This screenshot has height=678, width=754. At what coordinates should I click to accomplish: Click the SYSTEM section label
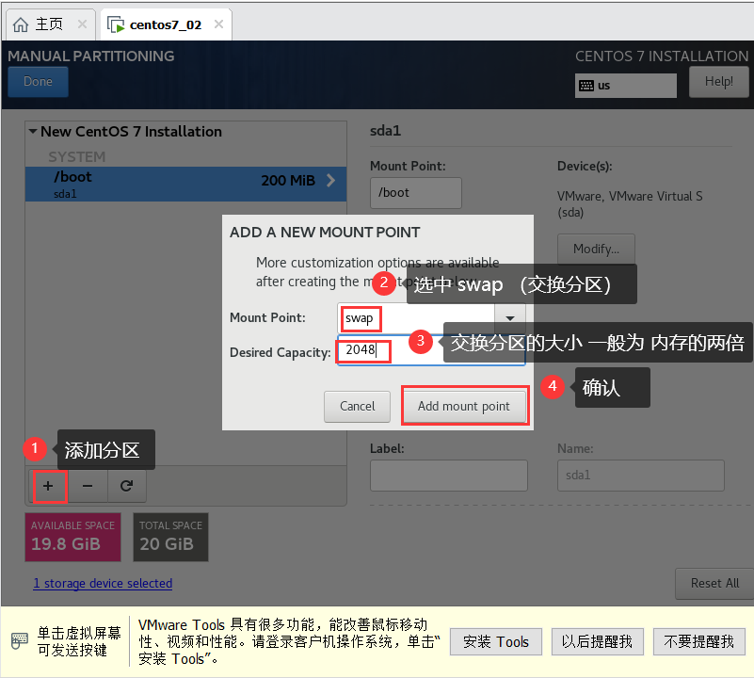[77, 157]
